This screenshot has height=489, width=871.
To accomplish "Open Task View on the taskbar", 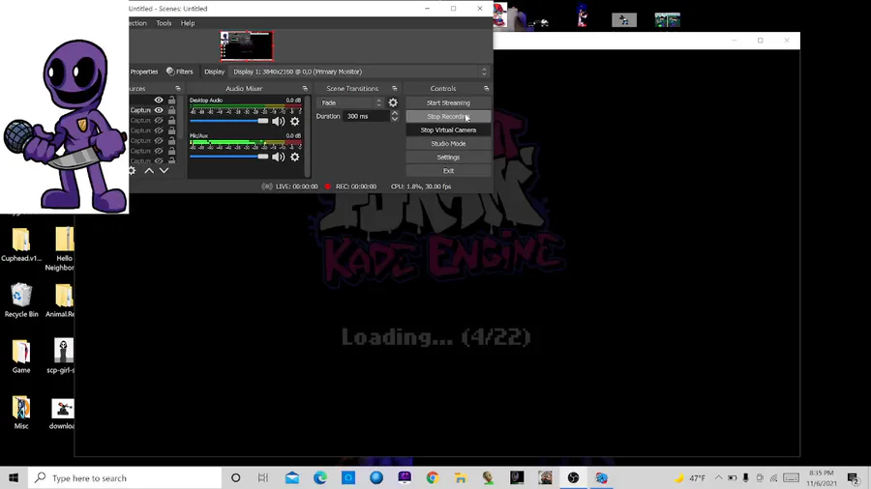I will coord(263,477).
